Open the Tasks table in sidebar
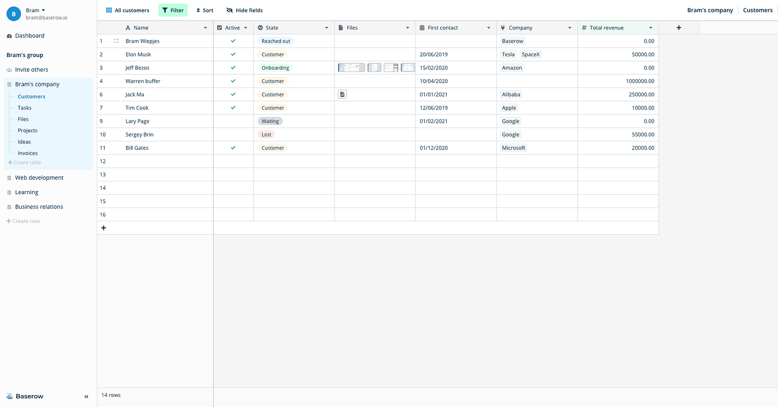Viewport: 778px width, 407px height. pos(25,108)
